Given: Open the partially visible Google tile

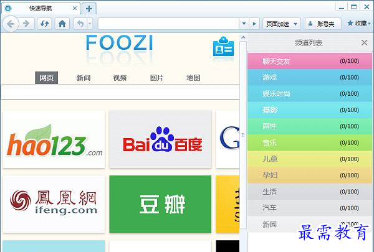Looking at the screenshot, I should click(x=228, y=139).
